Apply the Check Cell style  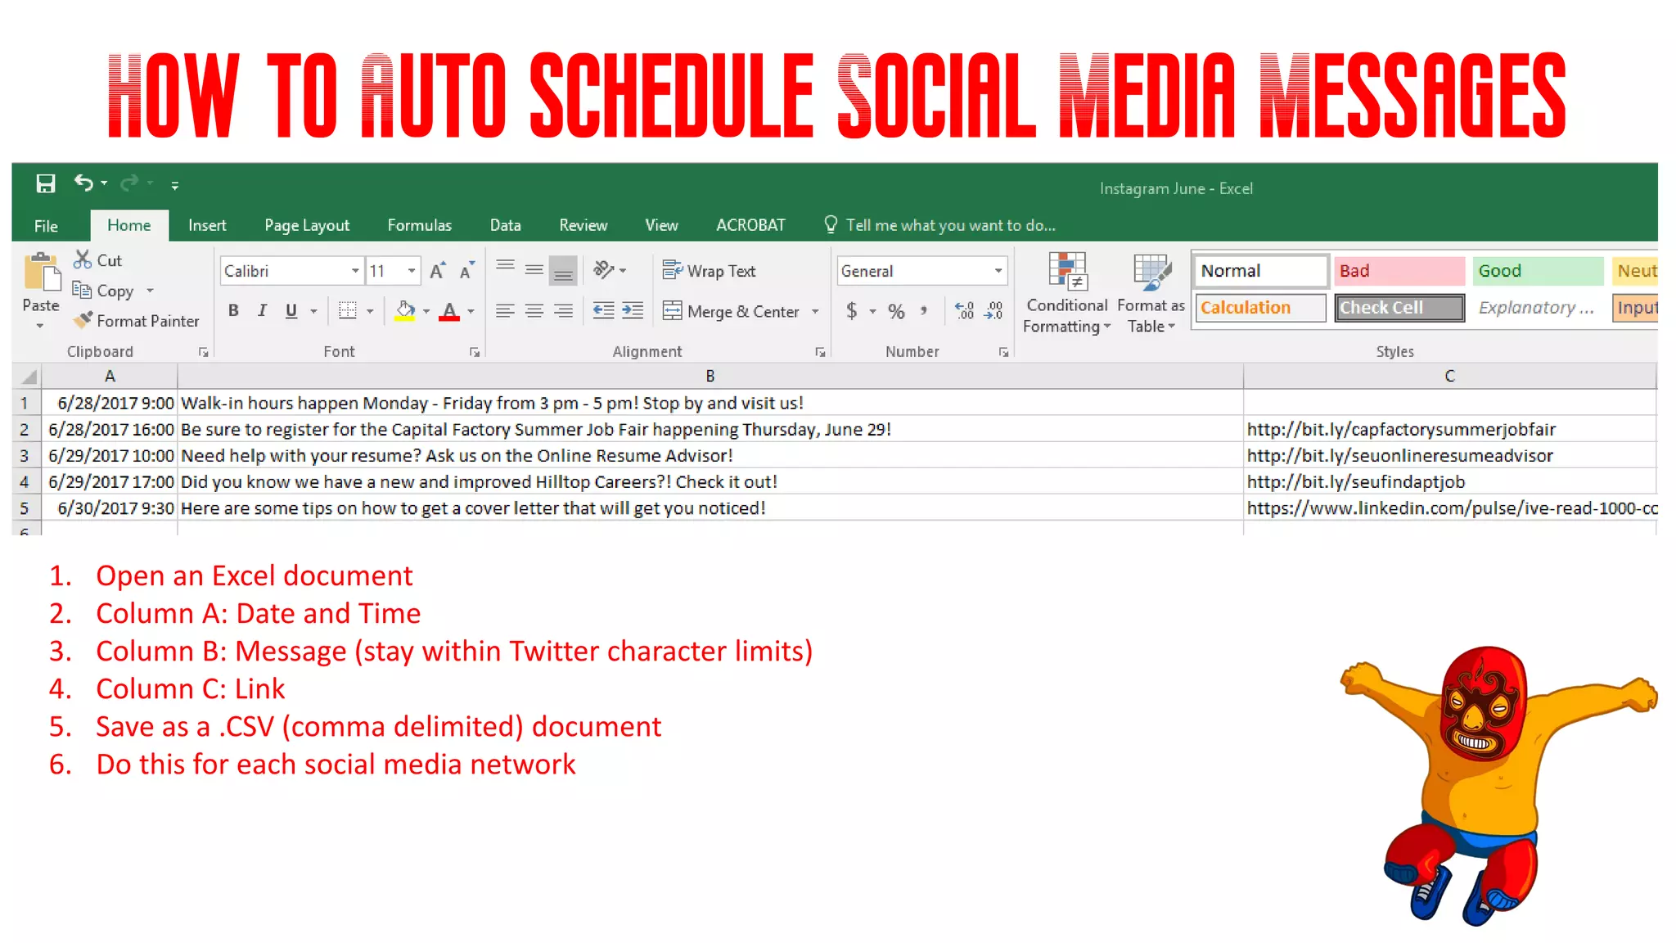[x=1399, y=308]
